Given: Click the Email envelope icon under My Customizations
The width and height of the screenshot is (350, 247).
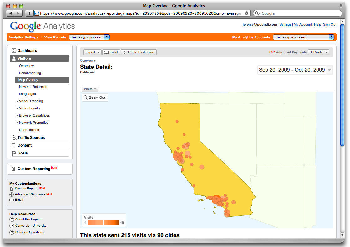Looking at the screenshot, I should point(12,200).
